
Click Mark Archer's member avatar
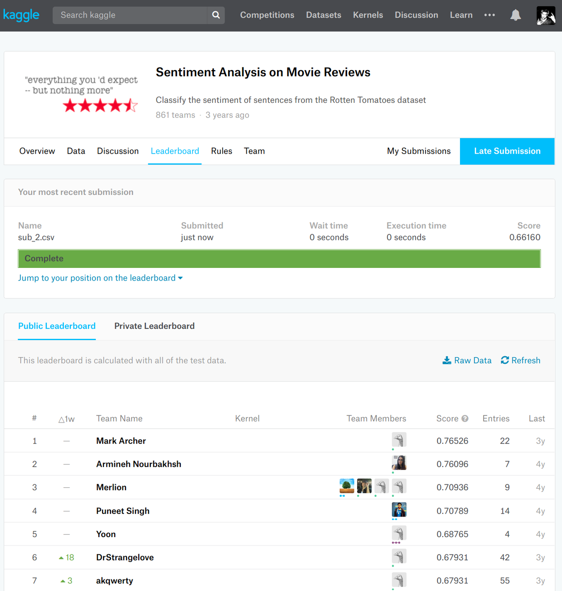coord(399,440)
